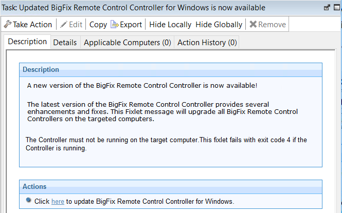This screenshot has height=213, width=342.
Task: Click the 'here' link to update the Controller
Action: click(58, 202)
